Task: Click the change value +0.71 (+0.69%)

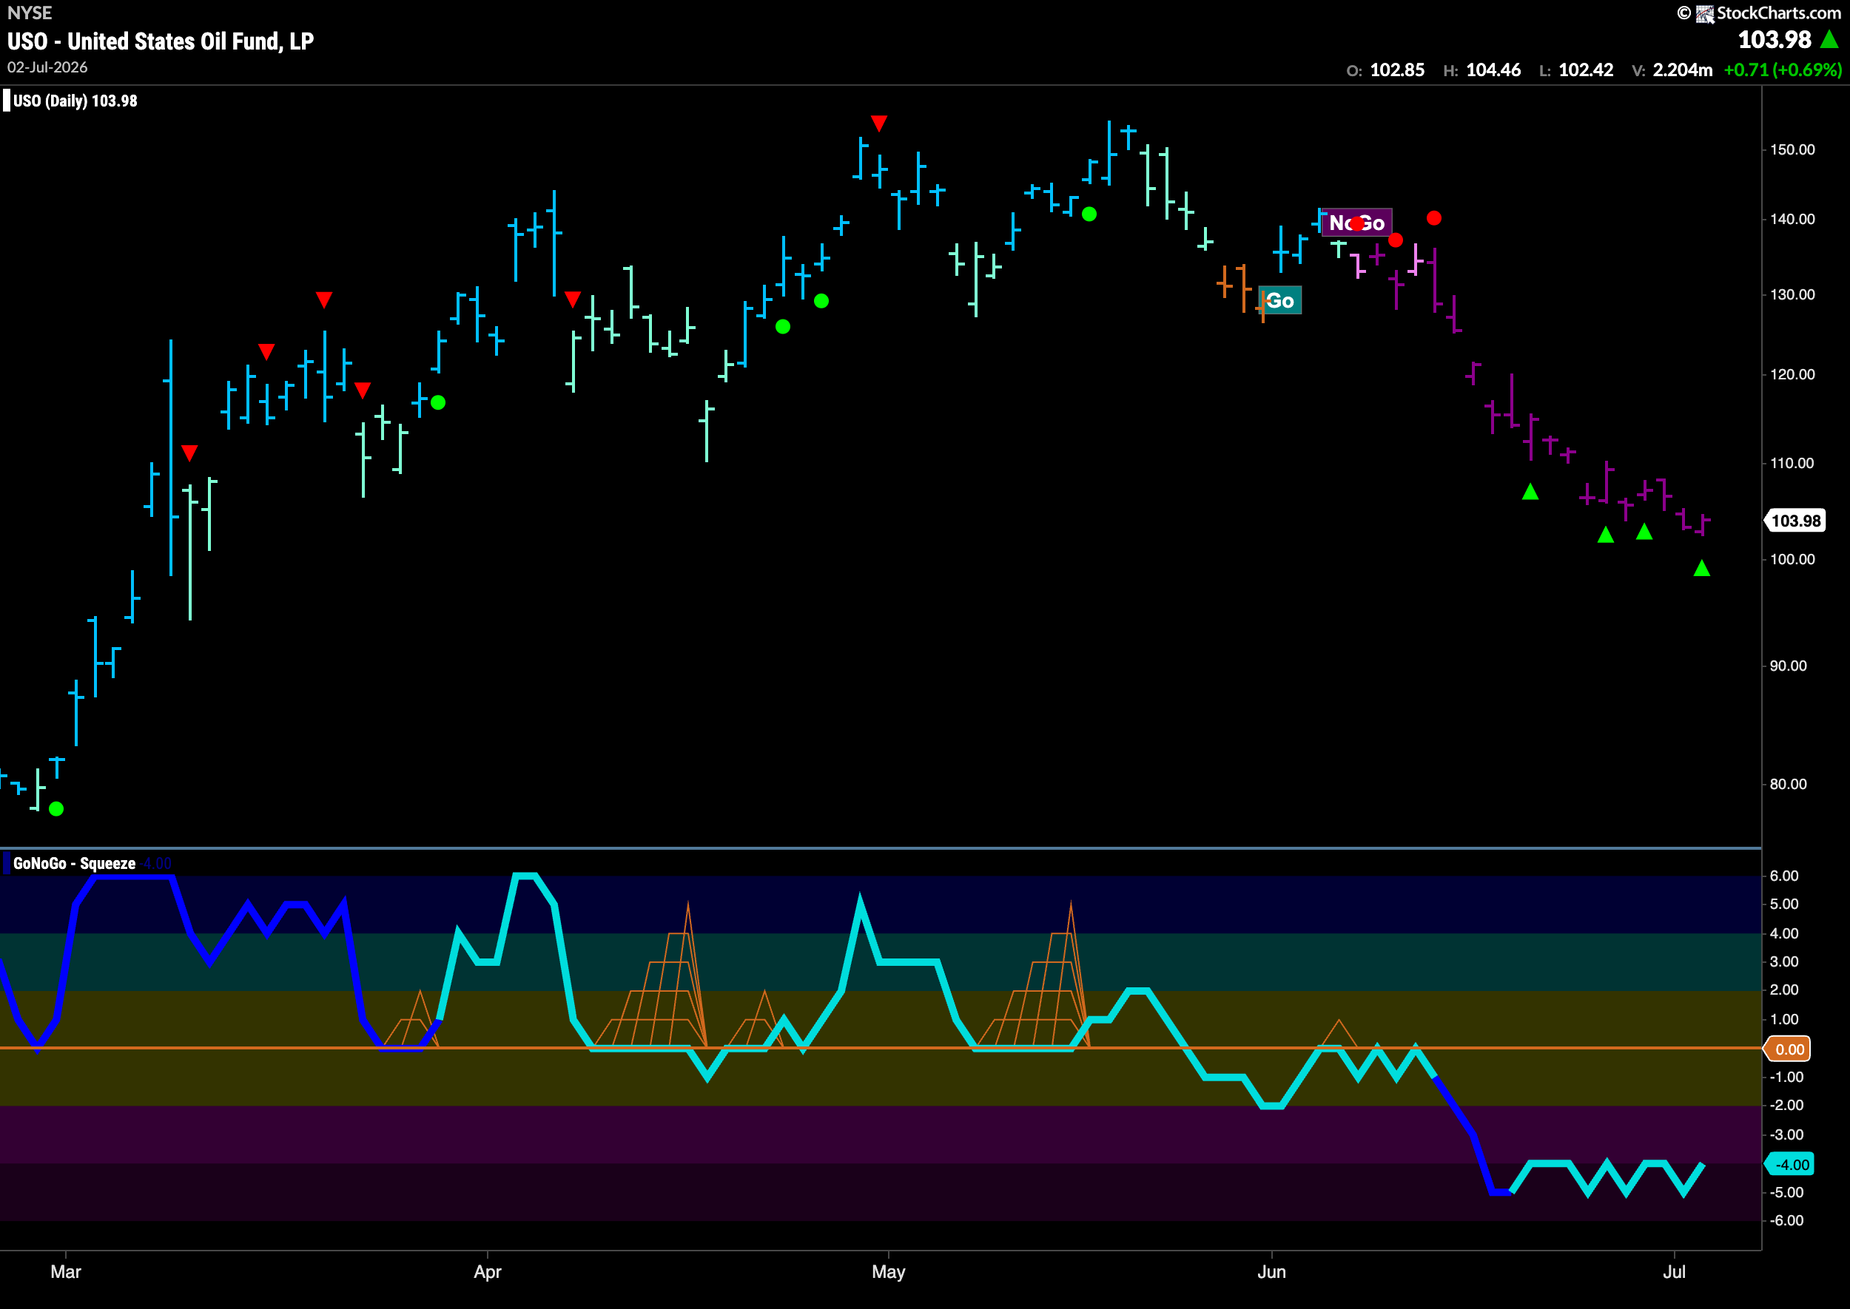Action: coord(1782,70)
